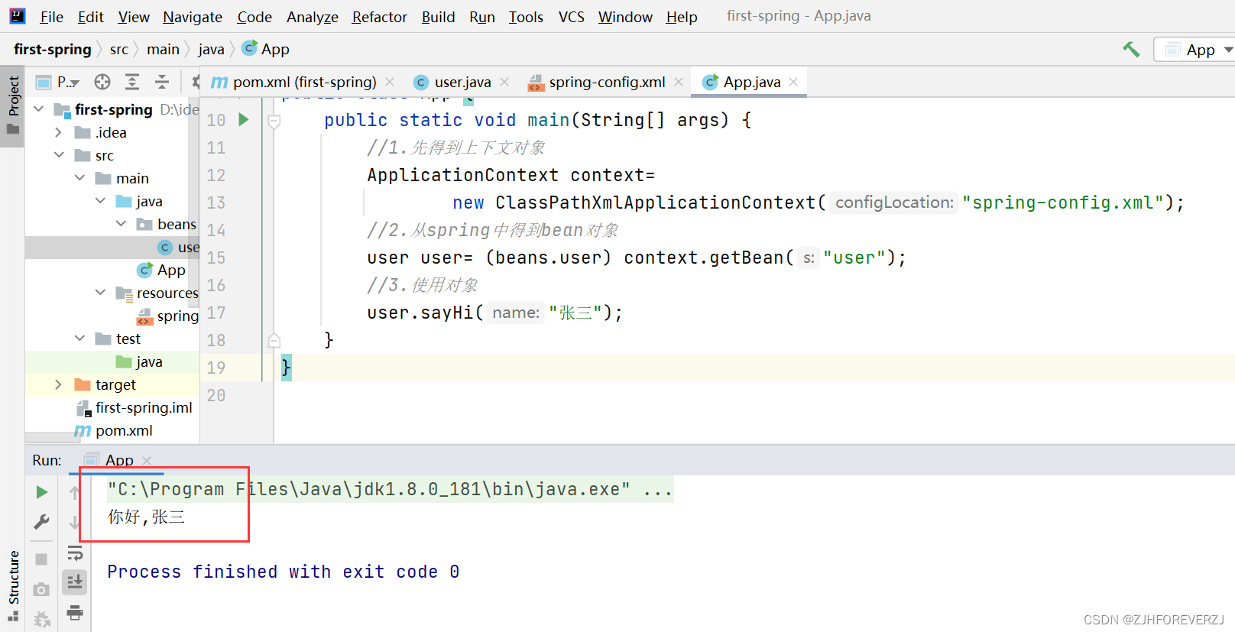Select the App class in project tree
Image resolution: width=1235 pixels, height=632 pixels.
pyautogui.click(x=161, y=270)
